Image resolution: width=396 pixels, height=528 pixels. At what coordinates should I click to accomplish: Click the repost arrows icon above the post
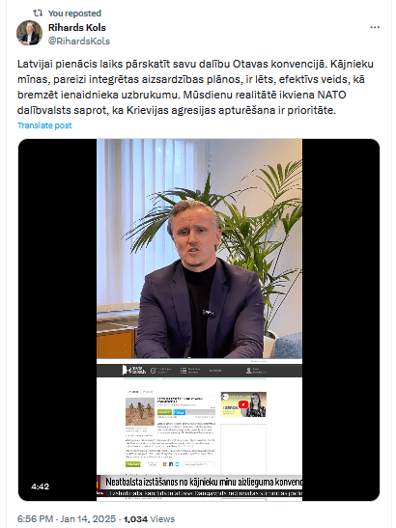pyautogui.click(x=38, y=14)
